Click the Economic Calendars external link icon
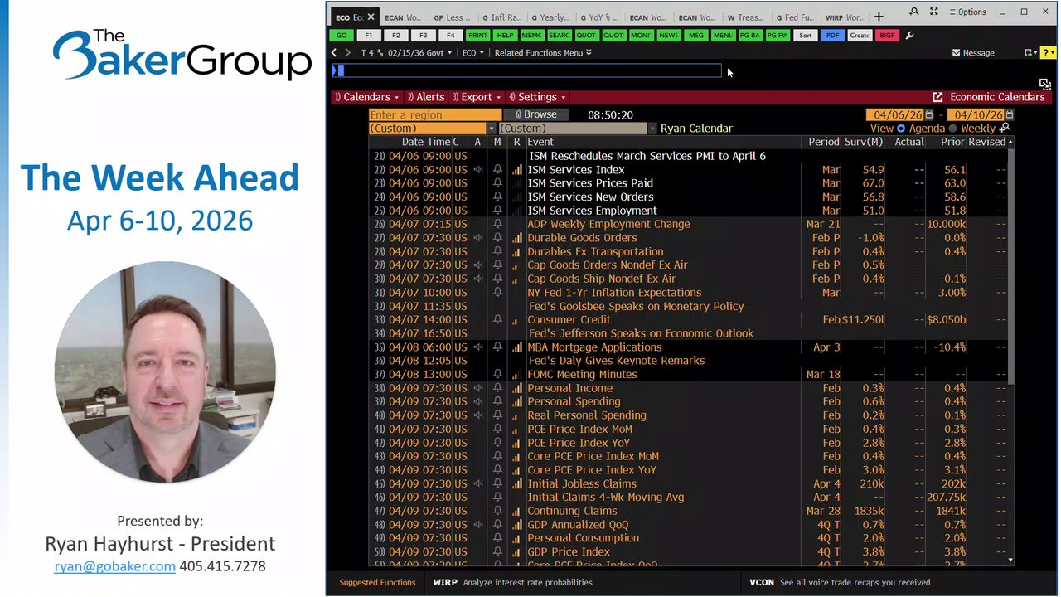 937,97
